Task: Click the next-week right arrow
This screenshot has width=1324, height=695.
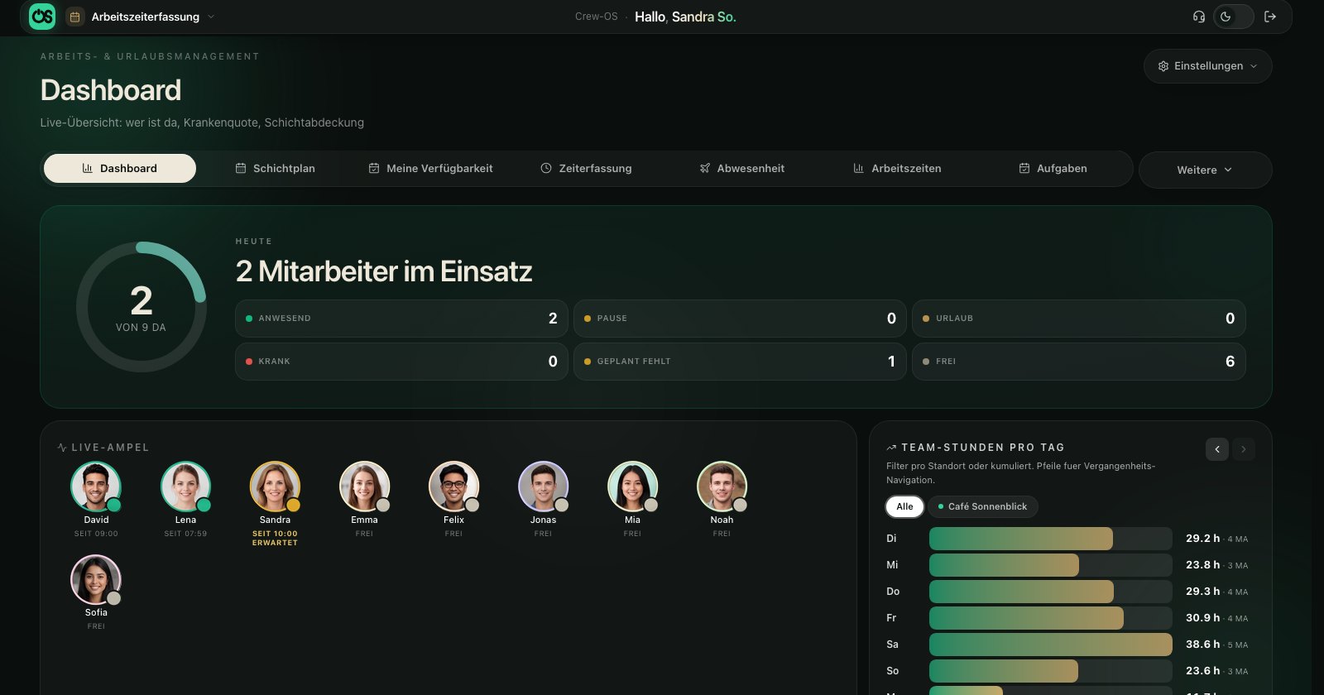Action: (1244, 449)
